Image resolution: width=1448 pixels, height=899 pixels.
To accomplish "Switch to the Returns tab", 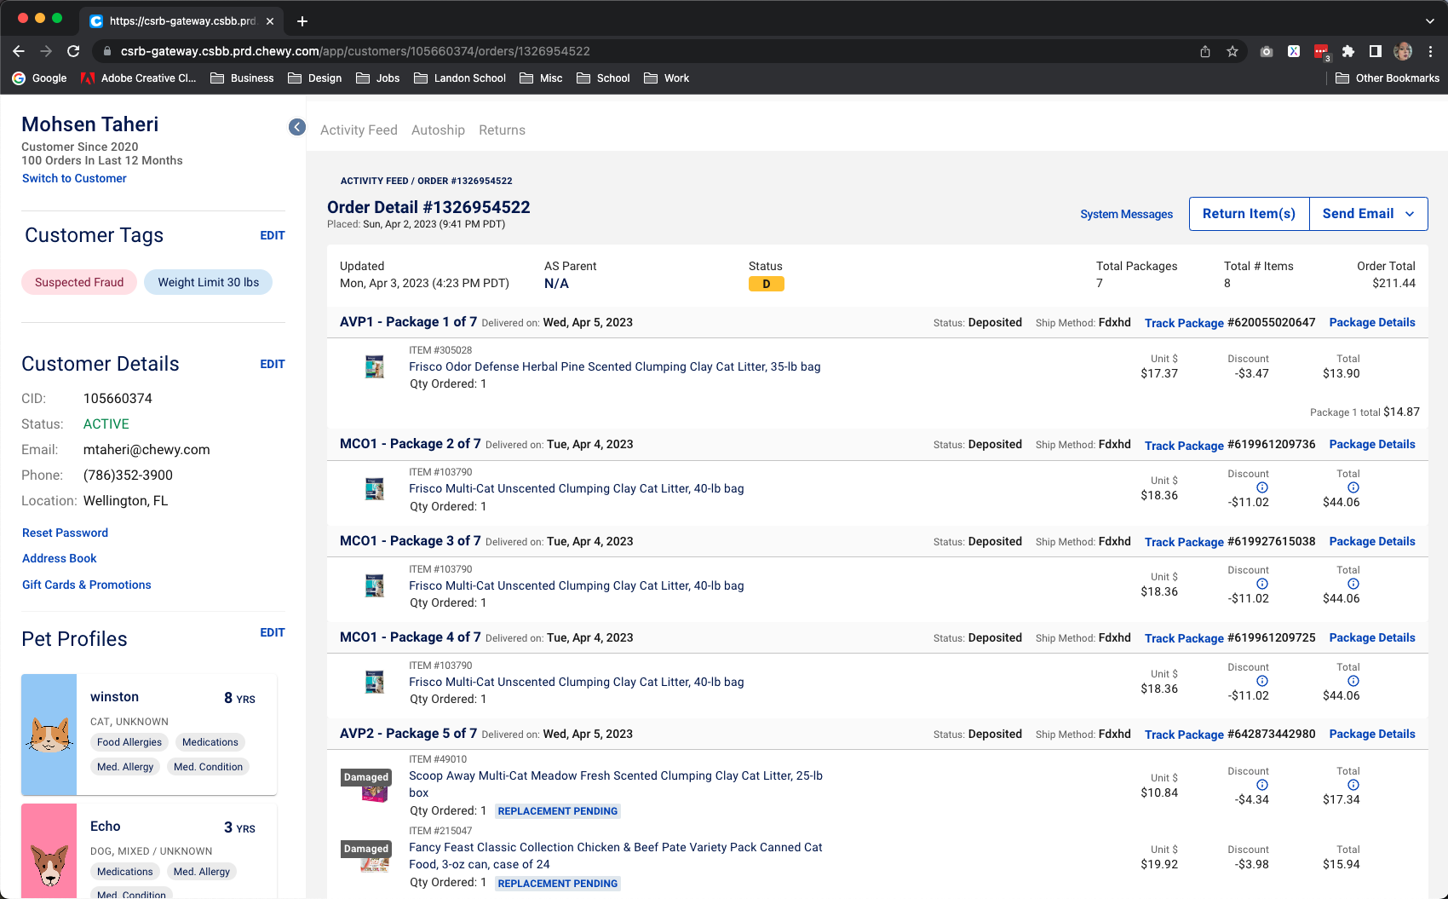I will 502,130.
